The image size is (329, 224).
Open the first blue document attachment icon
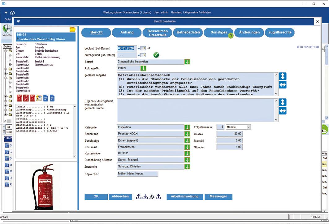click(x=45, y=98)
